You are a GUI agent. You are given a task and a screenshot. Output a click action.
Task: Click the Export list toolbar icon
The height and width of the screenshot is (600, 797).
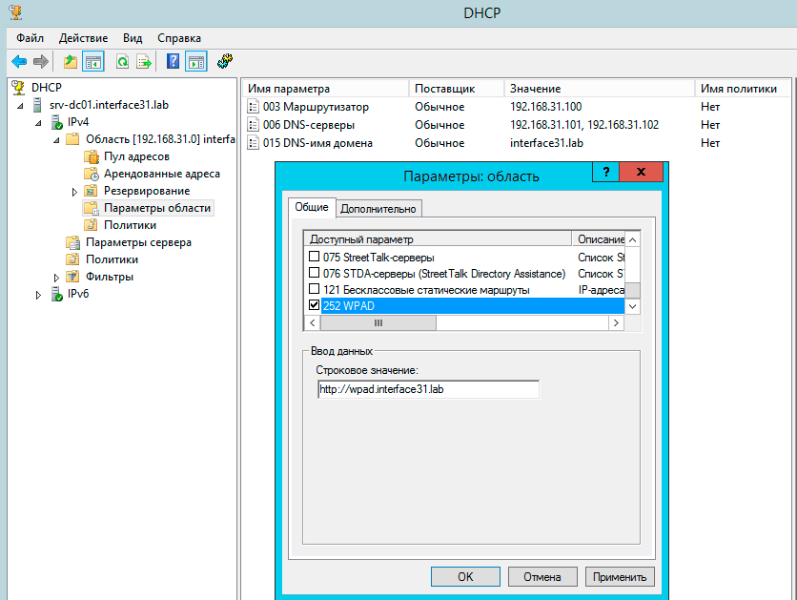(x=144, y=62)
